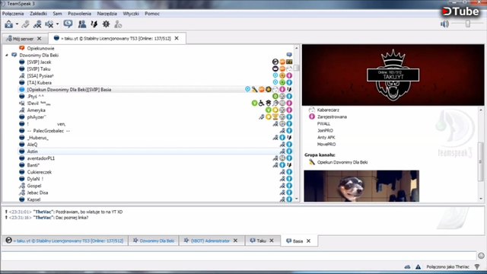Open the Wtyczki menu
Screen dimensions: 487x274
(131, 14)
